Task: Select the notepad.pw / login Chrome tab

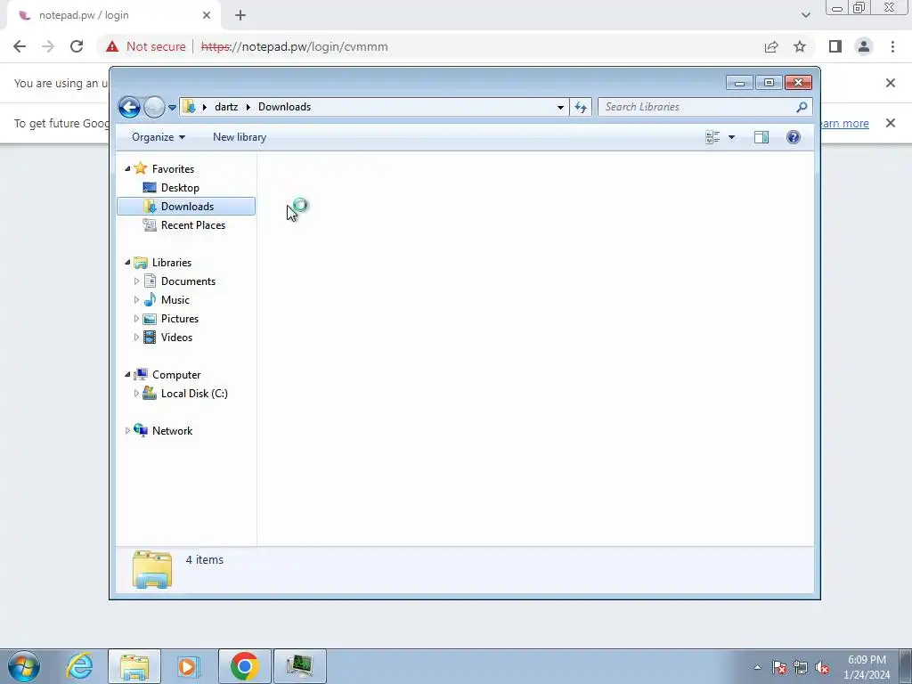Action: 113,16
